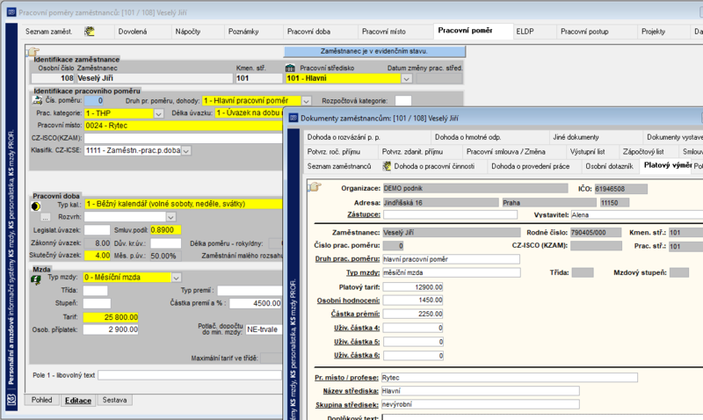Open the Pracovní středisko dropdown
Viewport: 703px width, 420px height.
click(x=406, y=78)
